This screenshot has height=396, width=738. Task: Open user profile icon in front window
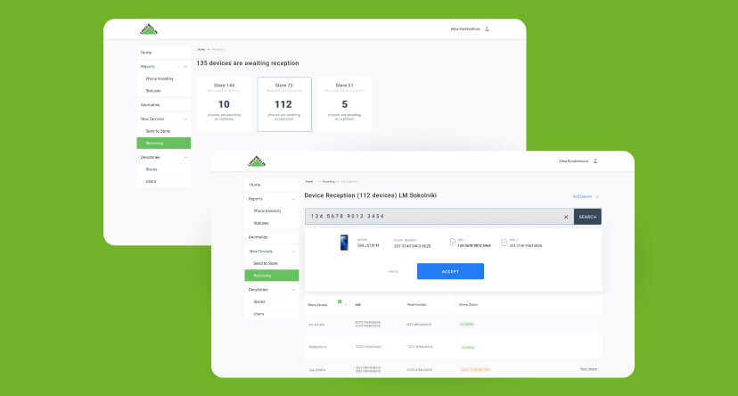(595, 161)
